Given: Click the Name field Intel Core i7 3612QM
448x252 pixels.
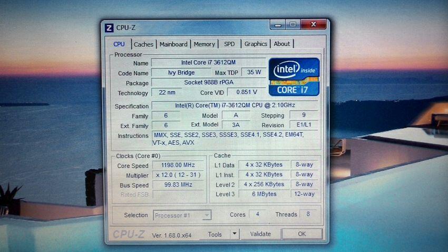Looking at the screenshot, I should point(208,62).
